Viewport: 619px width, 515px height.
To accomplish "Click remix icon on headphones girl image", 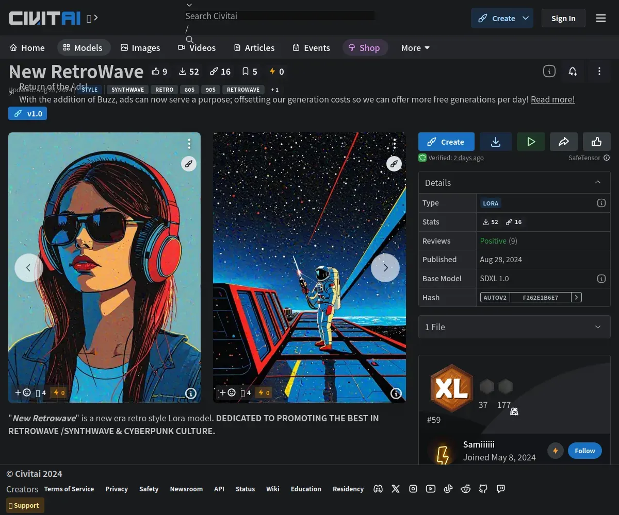I will click(x=189, y=164).
